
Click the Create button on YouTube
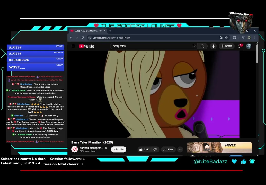pyautogui.click(x=226, y=46)
